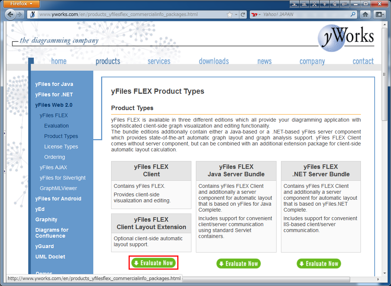The image size is (391, 286).
Task: Click the yFiles FLEX .NET Server Bundle header
Action: click(321, 171)
